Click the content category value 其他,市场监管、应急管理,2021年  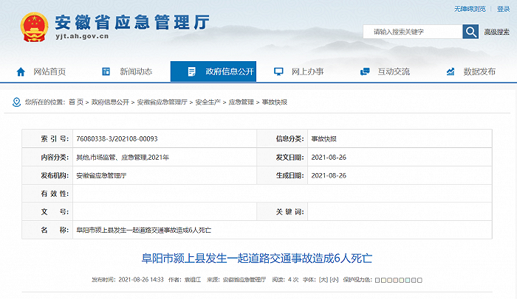pos(123,157)
